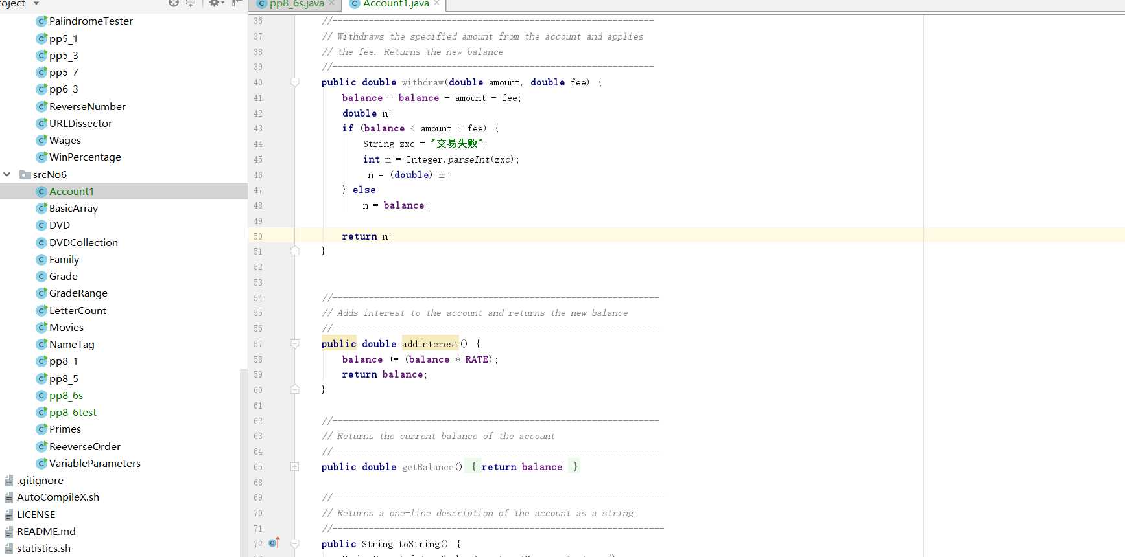Image resolution: width=1125 pixels, height=557 pixels.
Task: Open PalindromeTester class
Action: [x=91, y=21]
